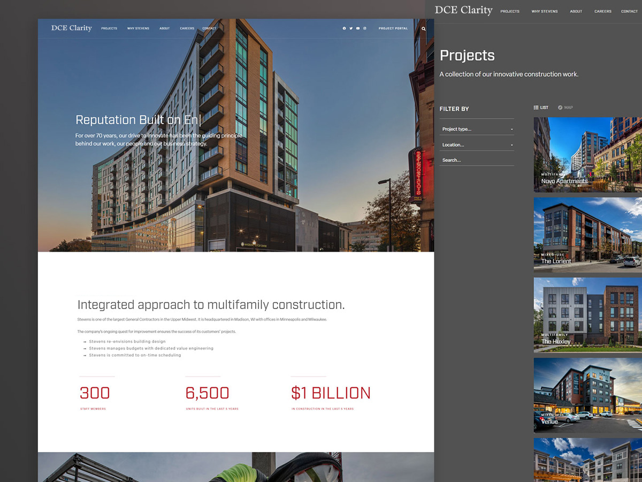Click the DCE Clarity logo on homepage

click(x=72, y=28)
